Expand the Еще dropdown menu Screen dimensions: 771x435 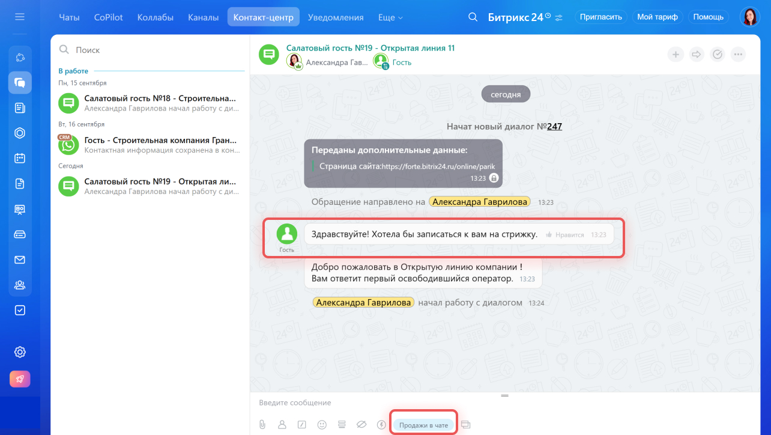390,17
